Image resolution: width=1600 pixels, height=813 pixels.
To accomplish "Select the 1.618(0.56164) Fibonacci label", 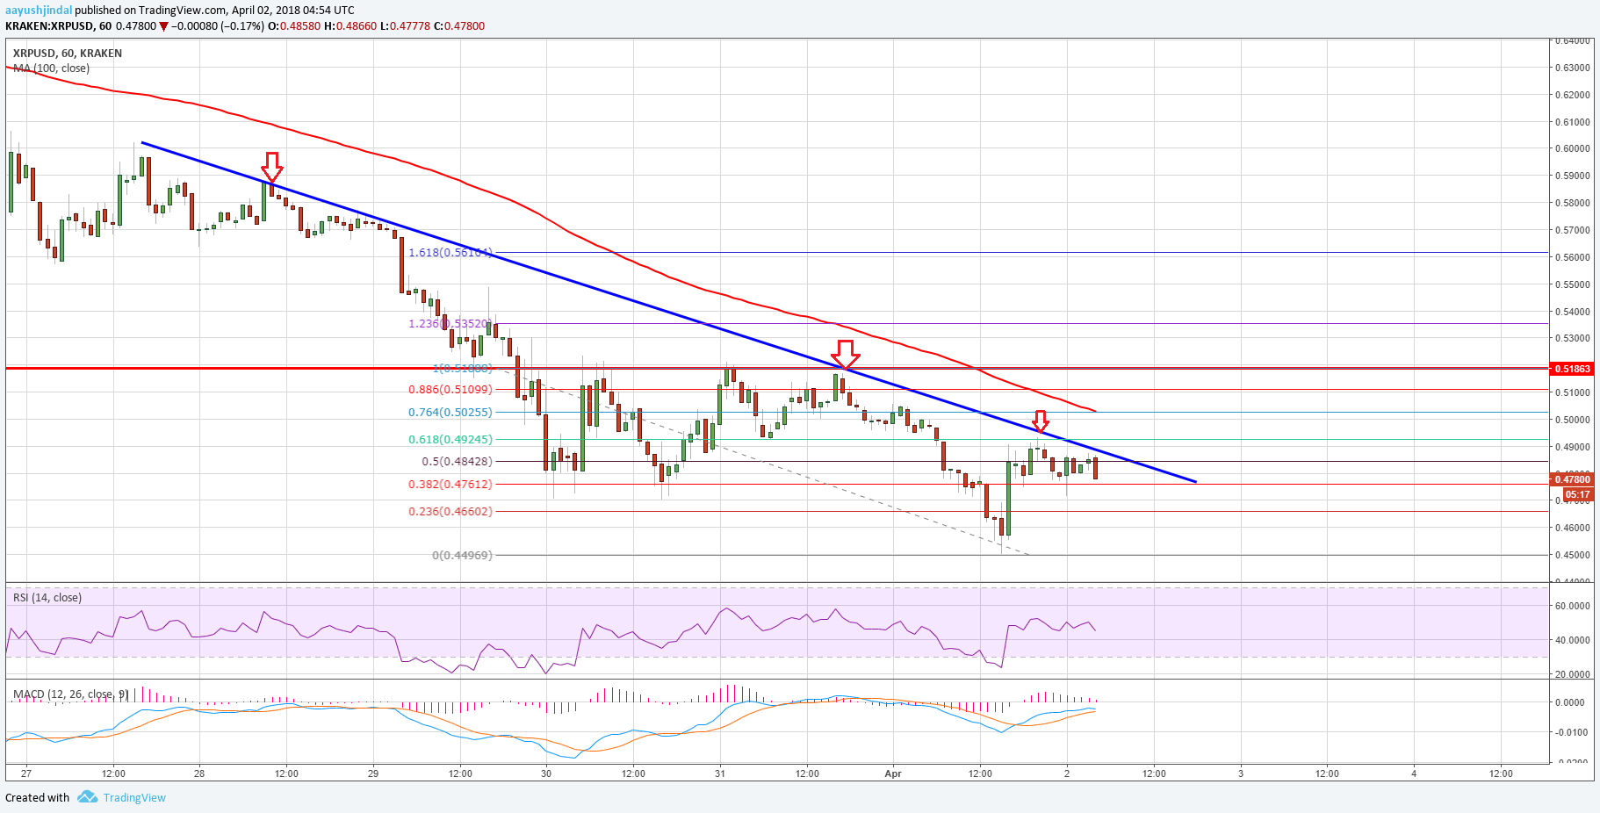I will click(450, 253).
